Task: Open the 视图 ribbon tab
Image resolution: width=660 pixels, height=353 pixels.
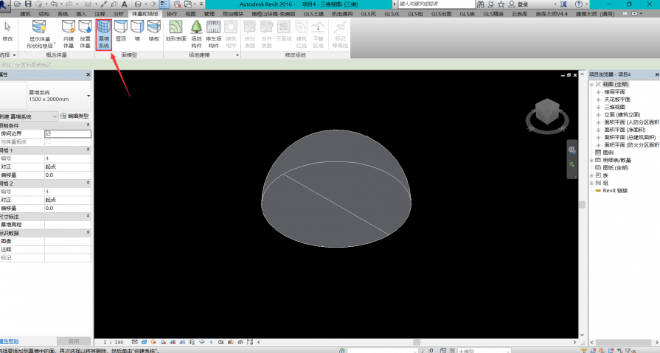Action: point(190,14)
